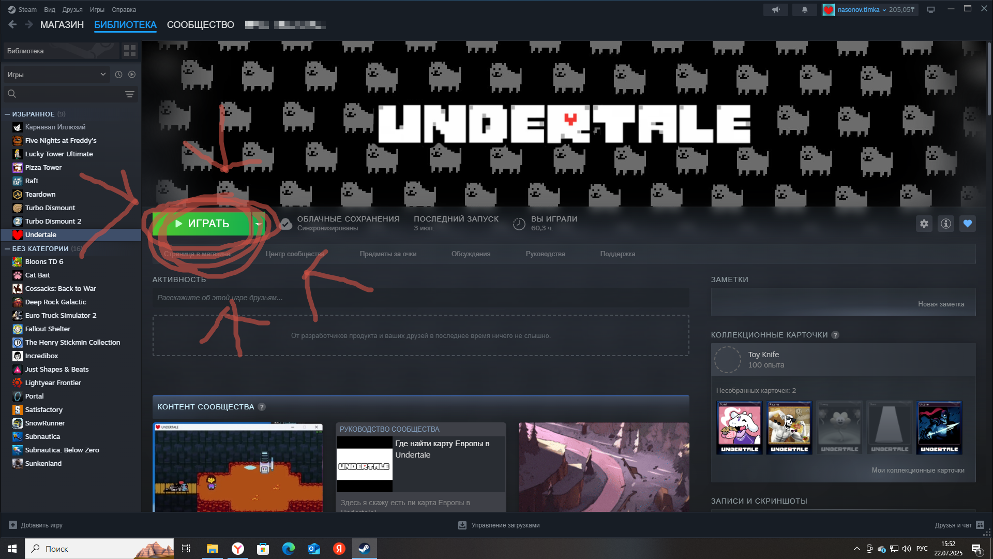993x559 pixels.
Task: Open the play button options arrow
Action: click(x=258, y=224)
